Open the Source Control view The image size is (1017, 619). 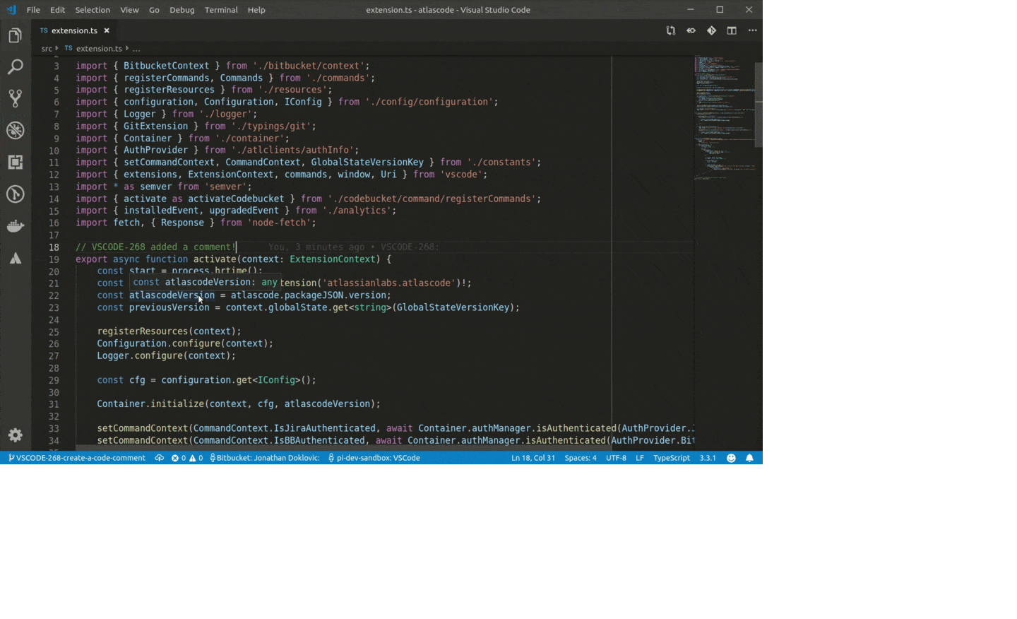coord(16,98)
